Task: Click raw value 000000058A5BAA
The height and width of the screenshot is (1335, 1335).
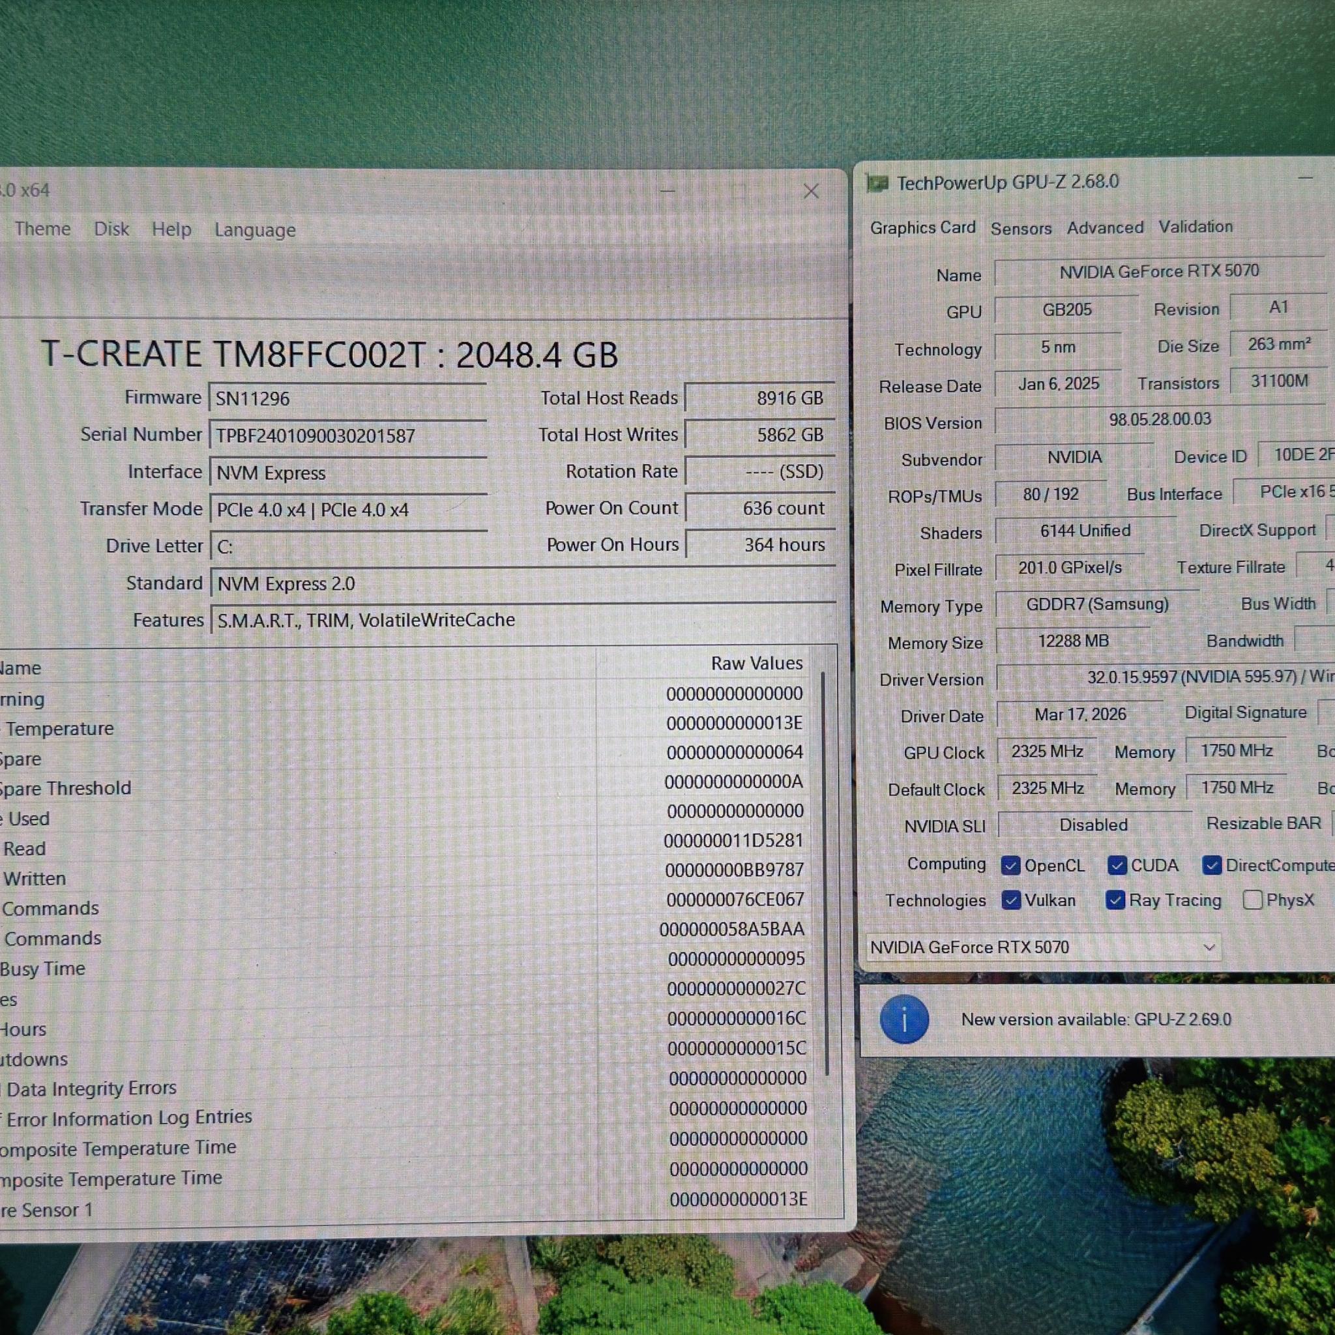Action: pyautogui.click(x=732, y=930)
